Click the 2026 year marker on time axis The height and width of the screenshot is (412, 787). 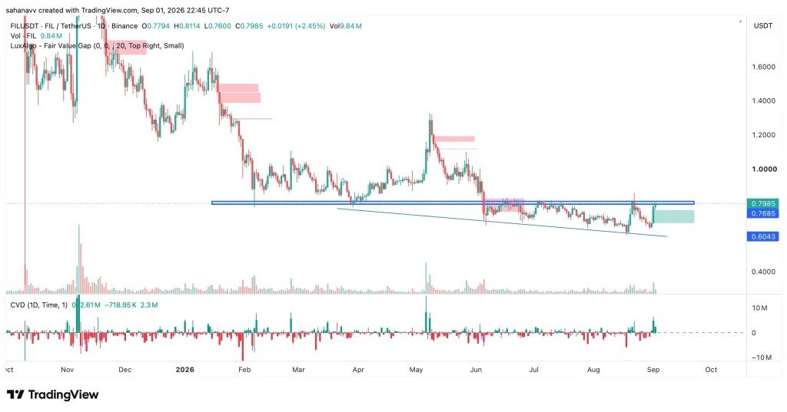[184, 369]
